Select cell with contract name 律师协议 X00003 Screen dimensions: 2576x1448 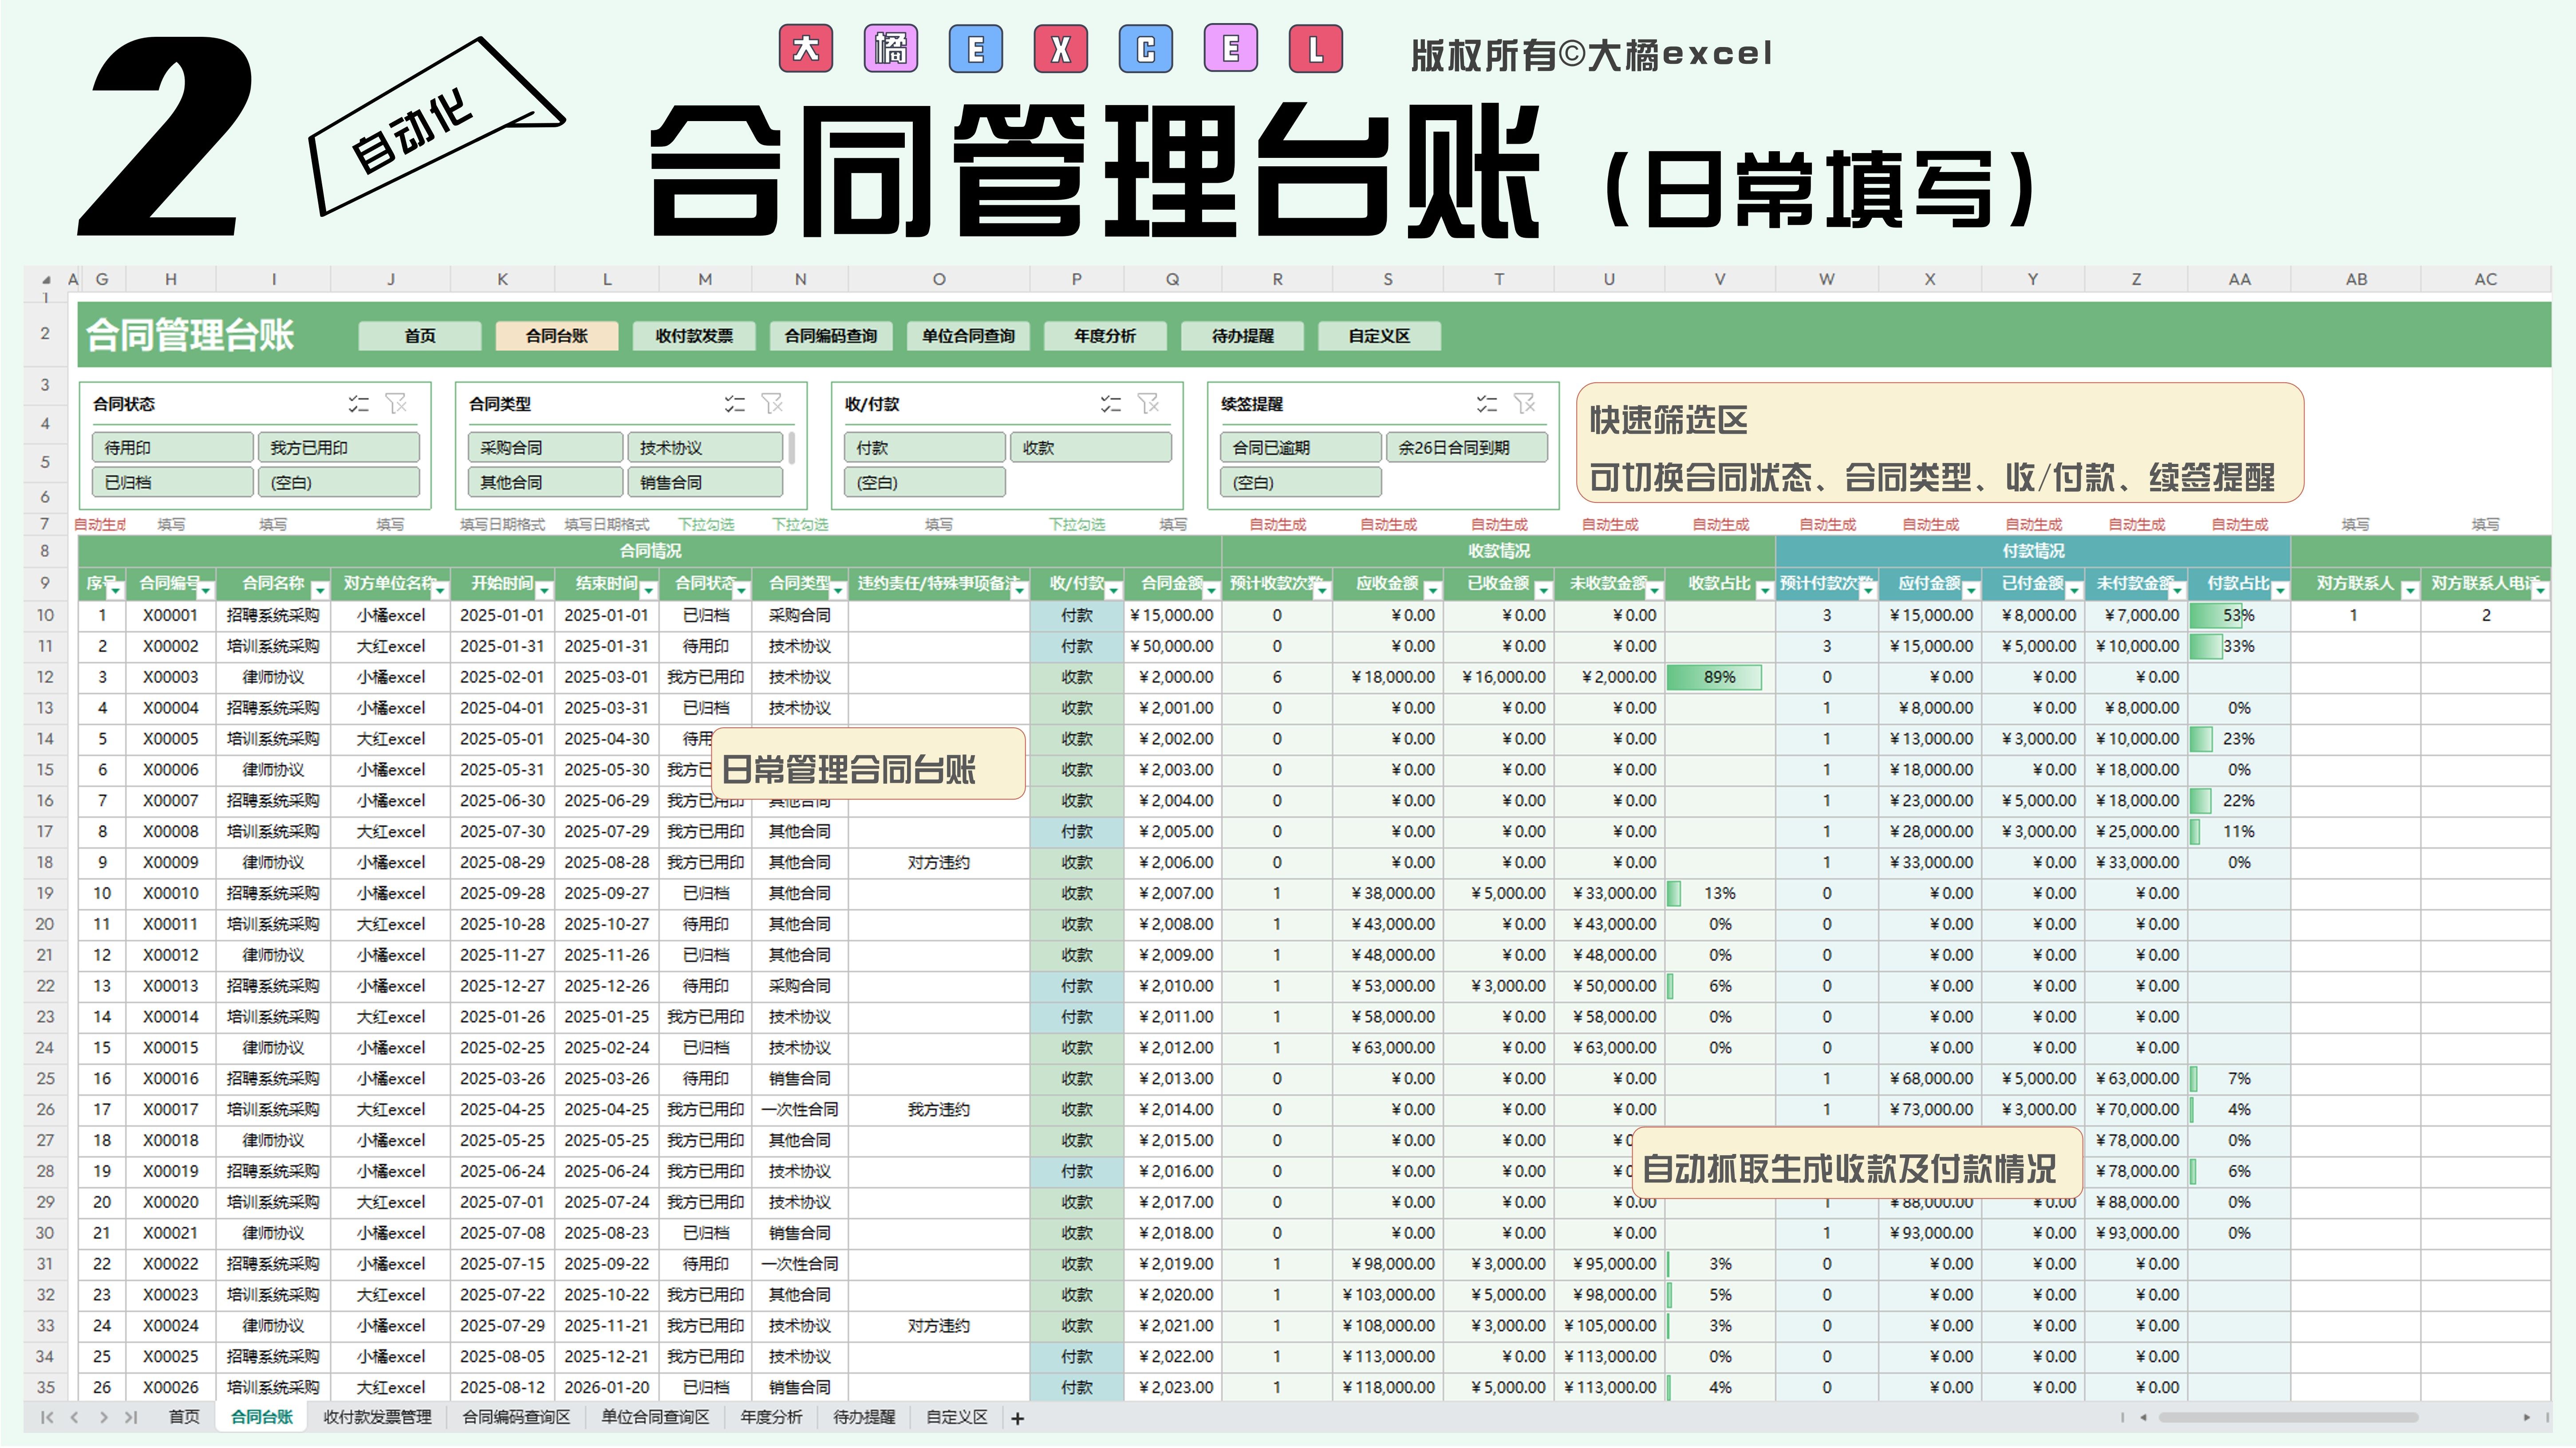tap(273, 678)
